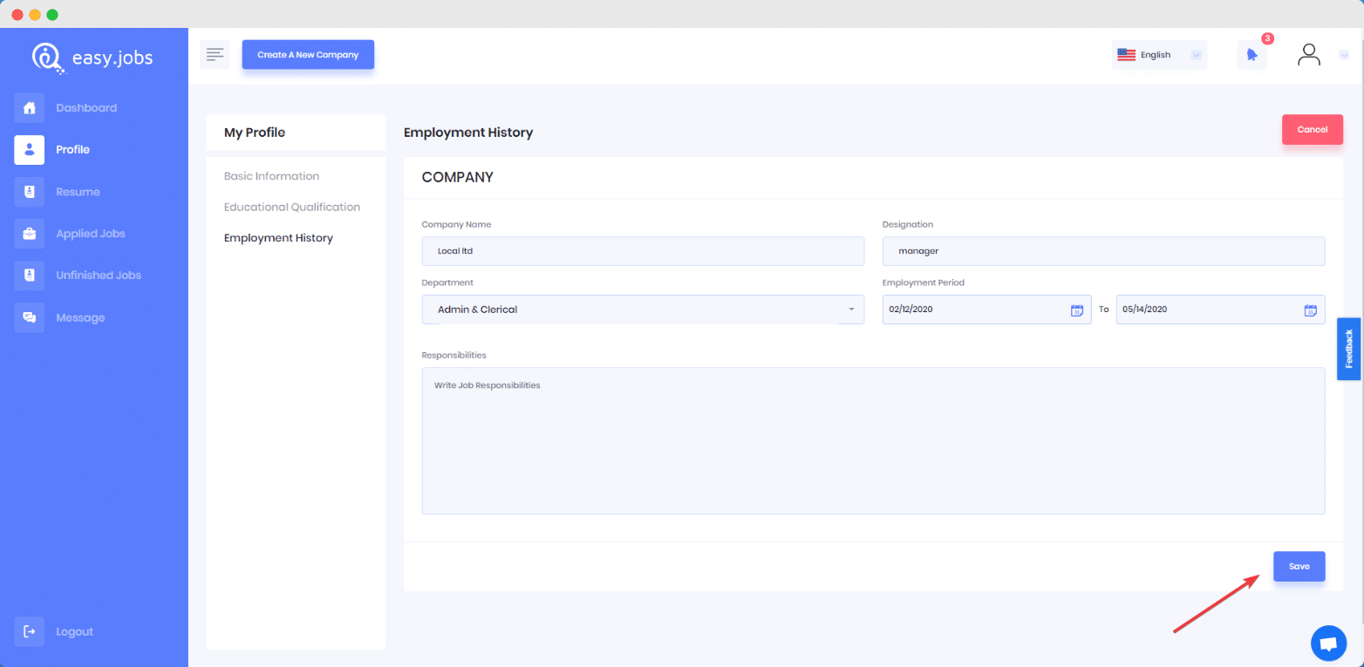Click the Logout link

pos(74,631)
